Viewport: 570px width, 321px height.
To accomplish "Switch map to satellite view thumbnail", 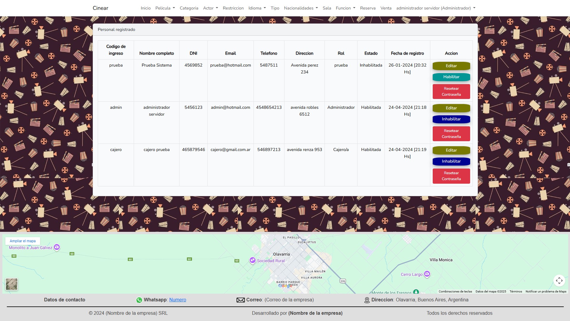I will (12, 284).
